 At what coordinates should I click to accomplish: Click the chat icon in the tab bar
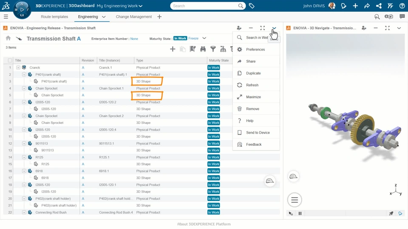[402, 17]
